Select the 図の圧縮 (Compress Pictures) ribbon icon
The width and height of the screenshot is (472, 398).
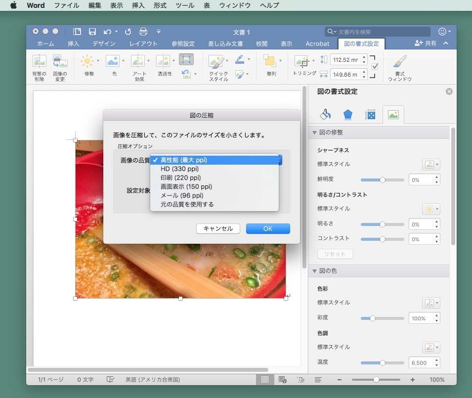pyautogui.click(x=186, y=60)
